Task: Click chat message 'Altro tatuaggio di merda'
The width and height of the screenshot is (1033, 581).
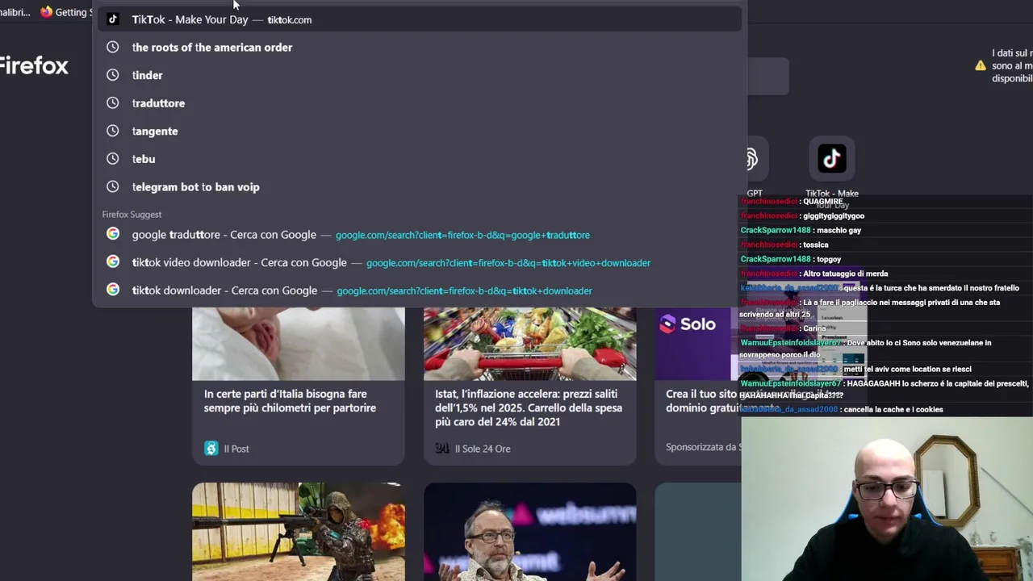Action: pyautogui.click(x=845, y=274)
